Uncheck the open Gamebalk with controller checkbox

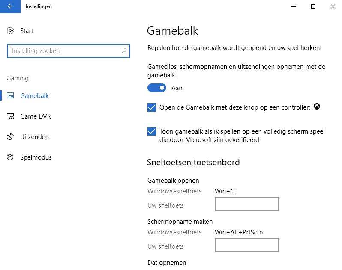coord(152,107)
